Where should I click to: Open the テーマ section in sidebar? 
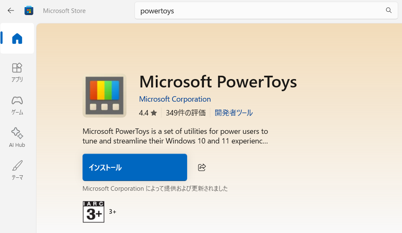pos(17,170)
